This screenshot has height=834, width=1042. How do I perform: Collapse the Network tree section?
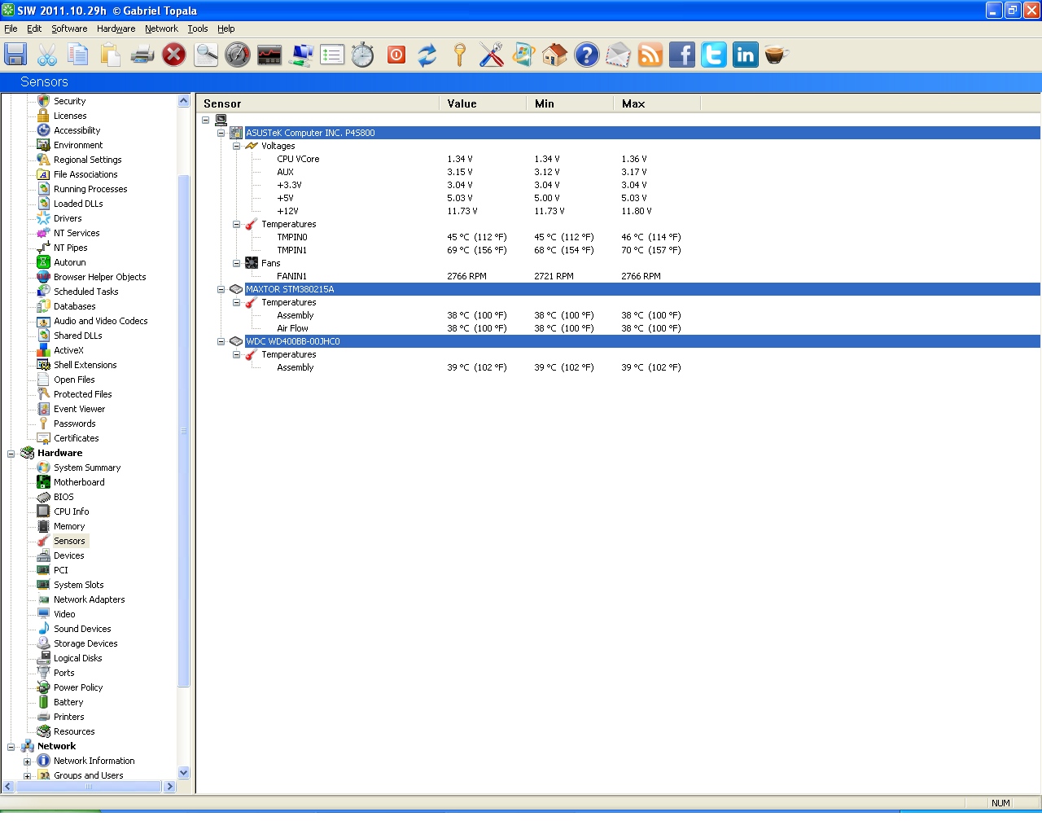11,747
